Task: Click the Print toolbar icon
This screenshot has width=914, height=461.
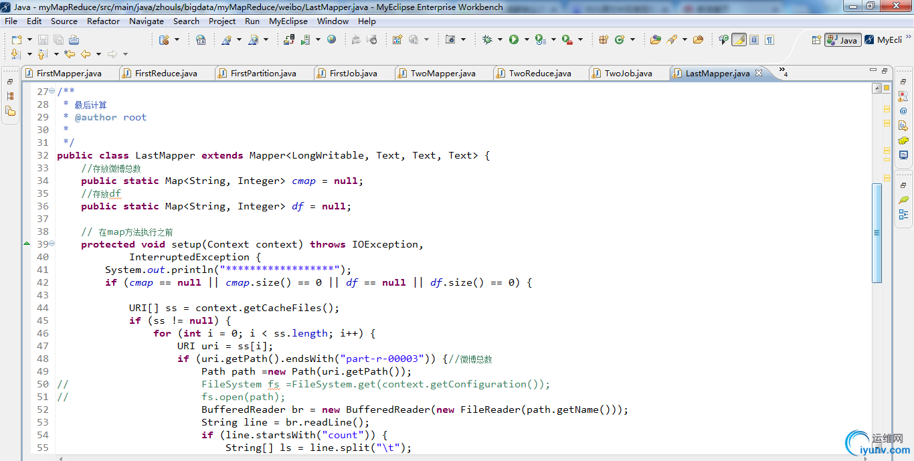Action: coord(74,40)
